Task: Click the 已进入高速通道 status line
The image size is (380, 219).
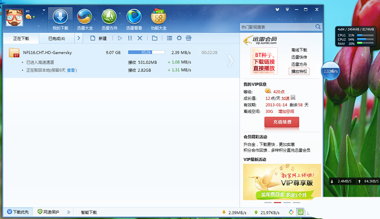Action: click(40, 63)
